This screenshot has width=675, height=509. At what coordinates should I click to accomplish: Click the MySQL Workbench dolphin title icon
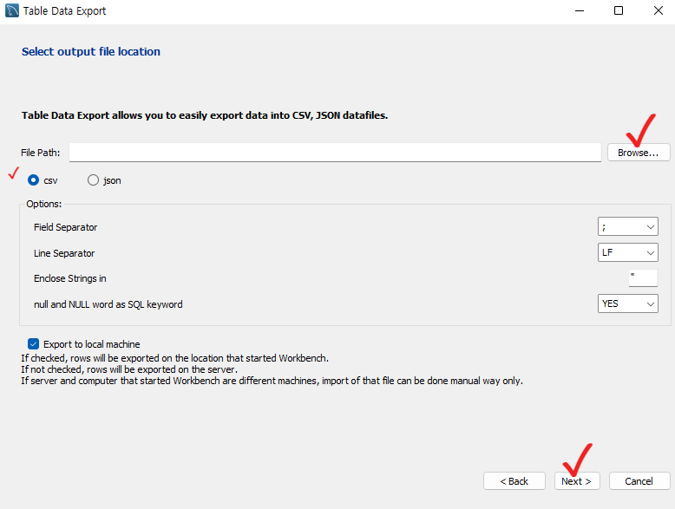tap(11, 10)
